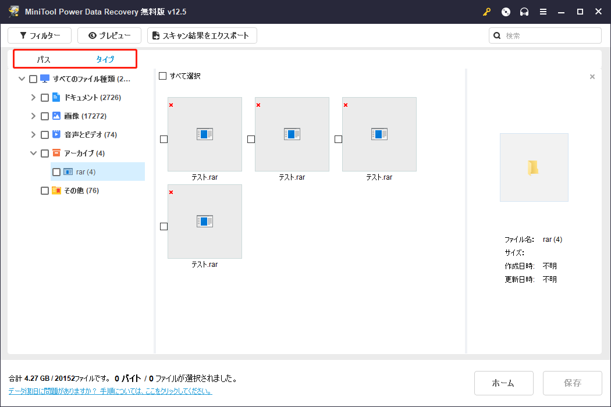Click the Document category icon
The width and height of the screenshot is (611, 407).
coord(56,97)
